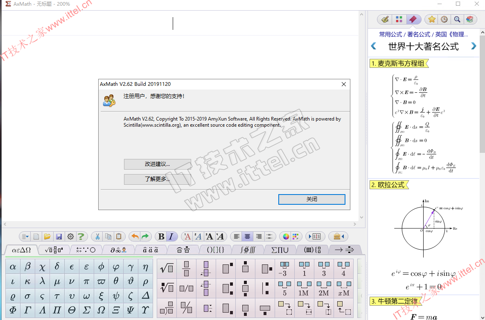Open the accents â ä ã tab
Image resolution: width=485 pixels, height=320 pixels.
click(150, 250)
